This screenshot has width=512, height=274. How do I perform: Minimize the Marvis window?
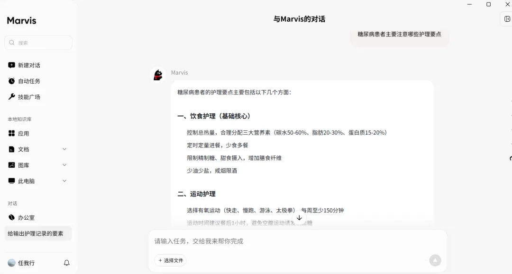469,4
